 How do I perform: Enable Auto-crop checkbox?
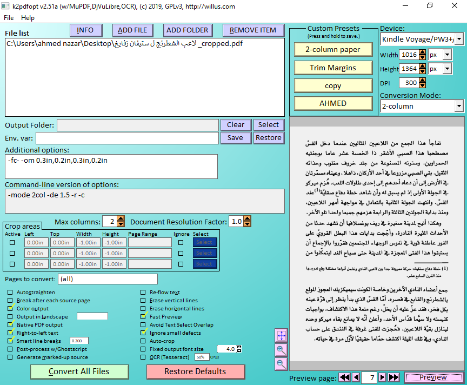coord(143,341)
